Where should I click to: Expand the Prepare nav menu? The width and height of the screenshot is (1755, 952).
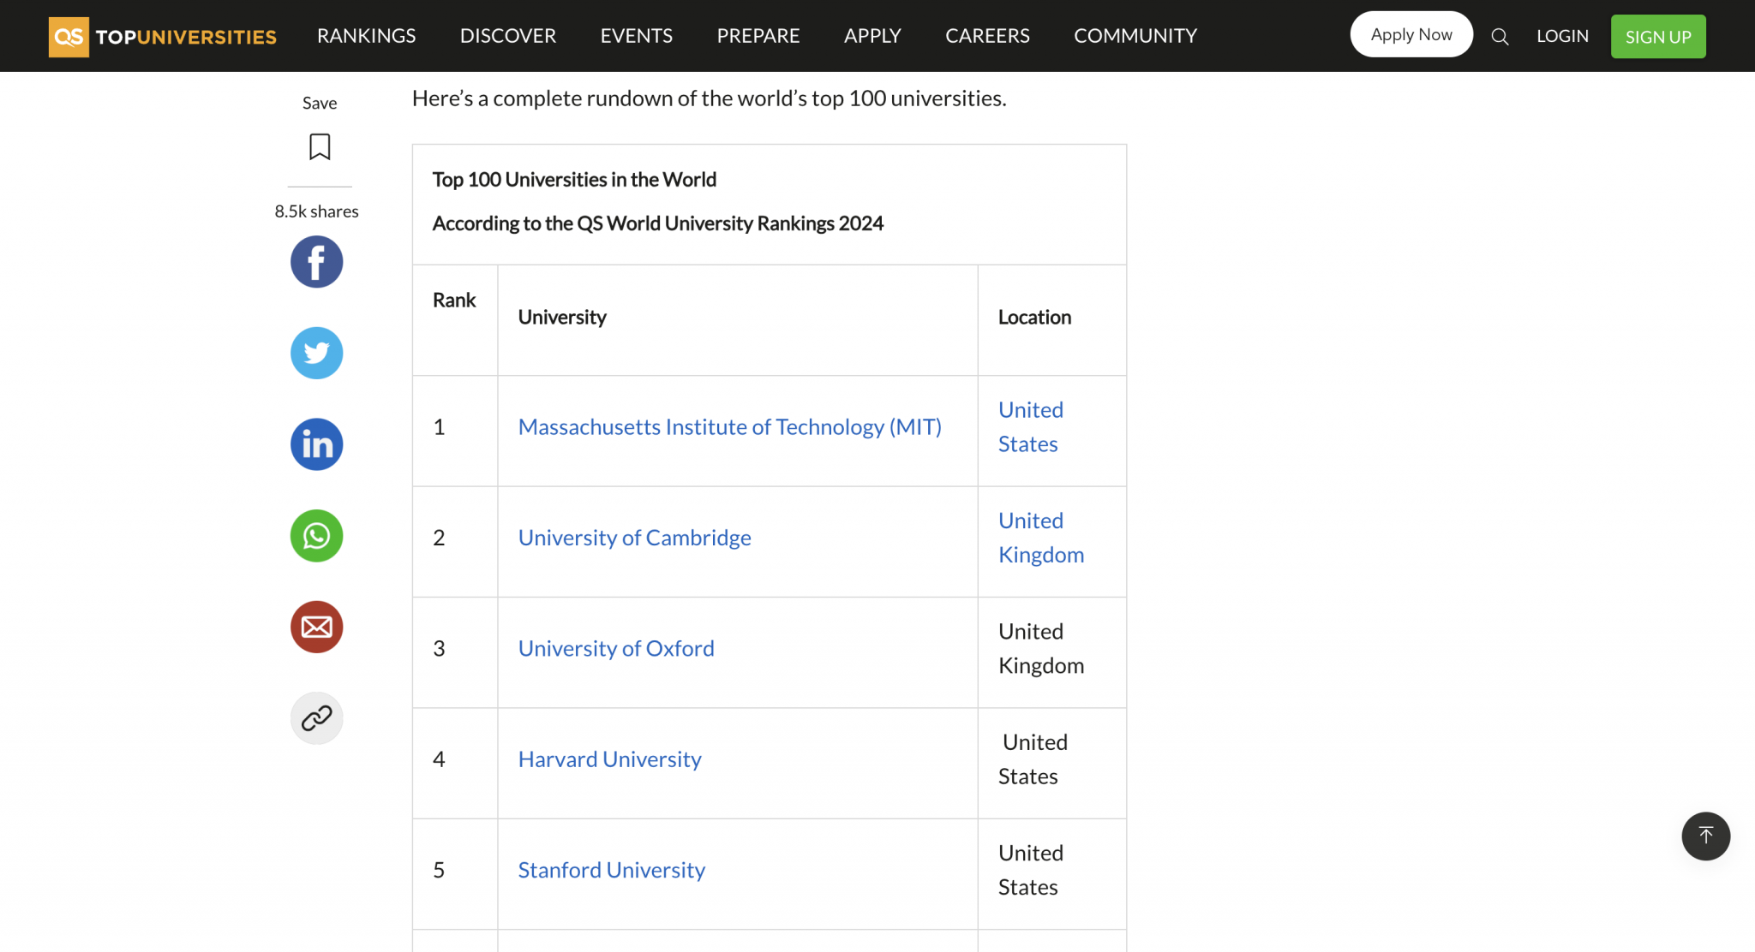758,36
